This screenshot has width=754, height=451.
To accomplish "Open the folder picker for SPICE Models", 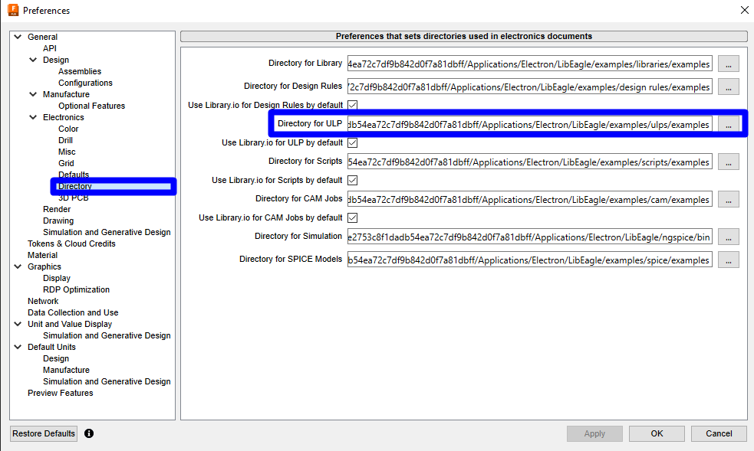I will pyautogui.click(x=728, y=260).
